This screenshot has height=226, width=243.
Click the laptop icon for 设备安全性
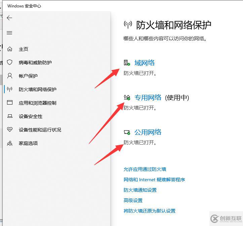click(x=10, y=116)
